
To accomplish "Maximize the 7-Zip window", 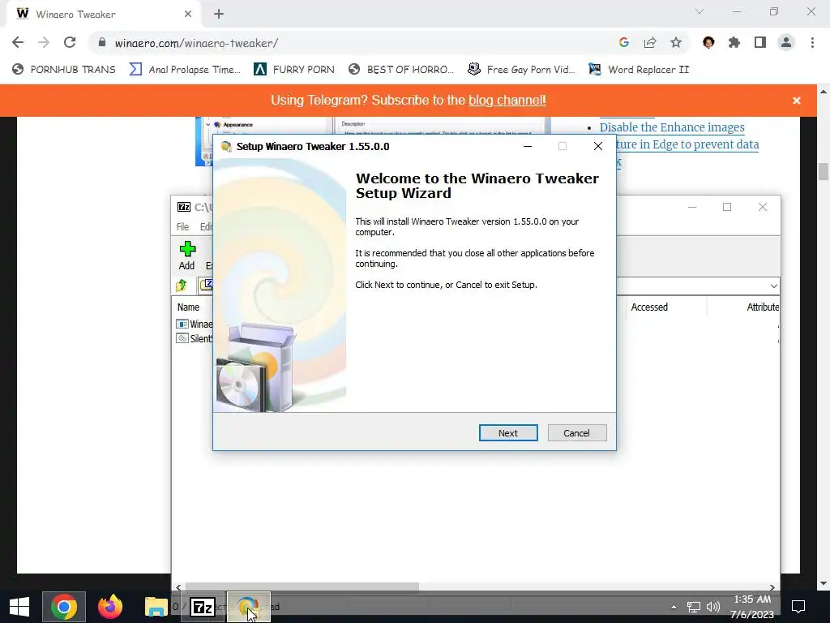I will tap(727, 207).
